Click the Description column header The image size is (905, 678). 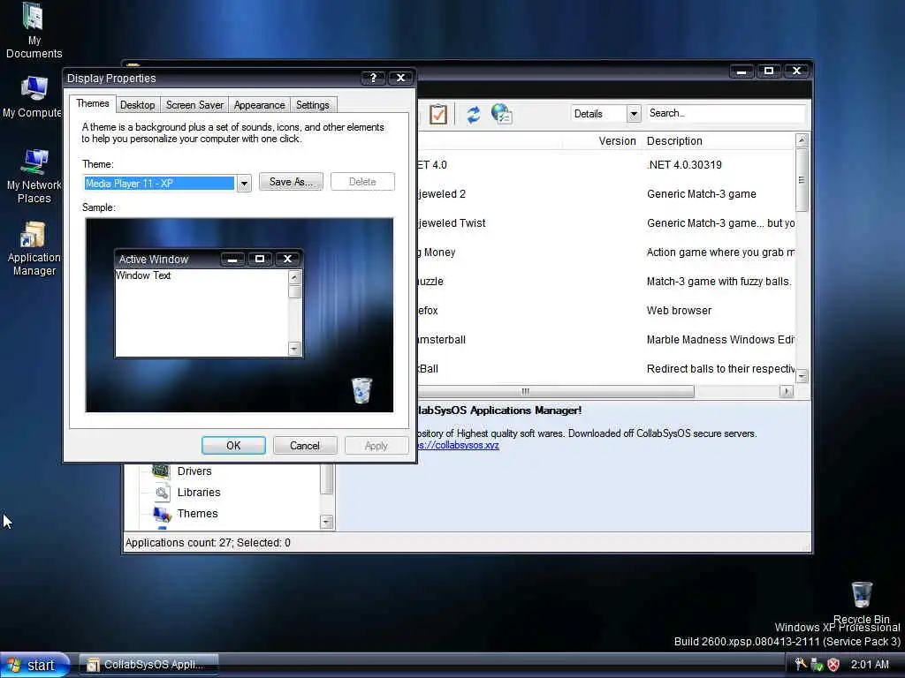point(718,141)
